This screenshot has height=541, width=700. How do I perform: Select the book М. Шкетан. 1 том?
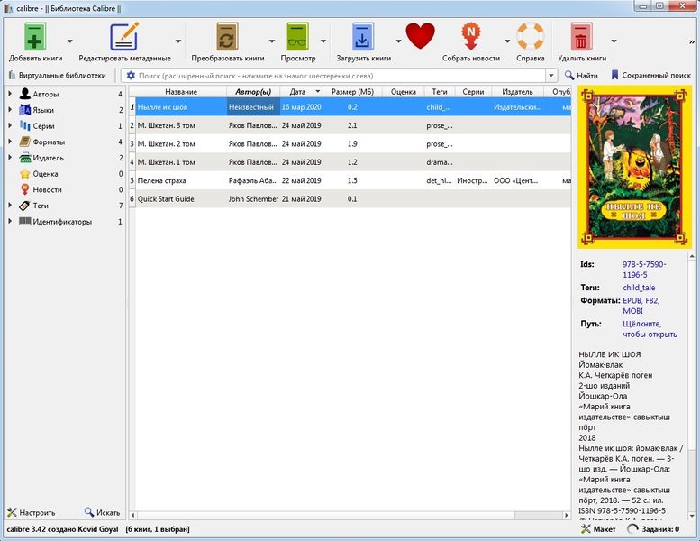pos(166,162)
